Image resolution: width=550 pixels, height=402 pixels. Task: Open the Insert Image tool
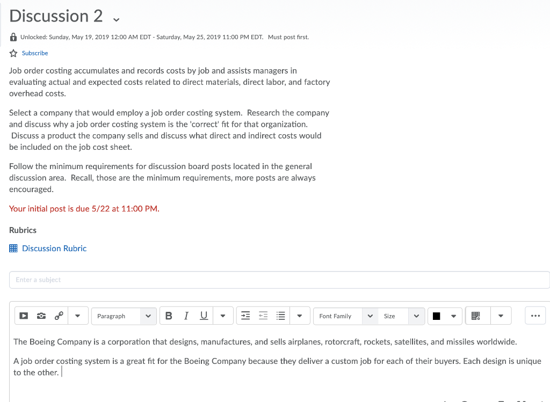(x=41, y=316)
